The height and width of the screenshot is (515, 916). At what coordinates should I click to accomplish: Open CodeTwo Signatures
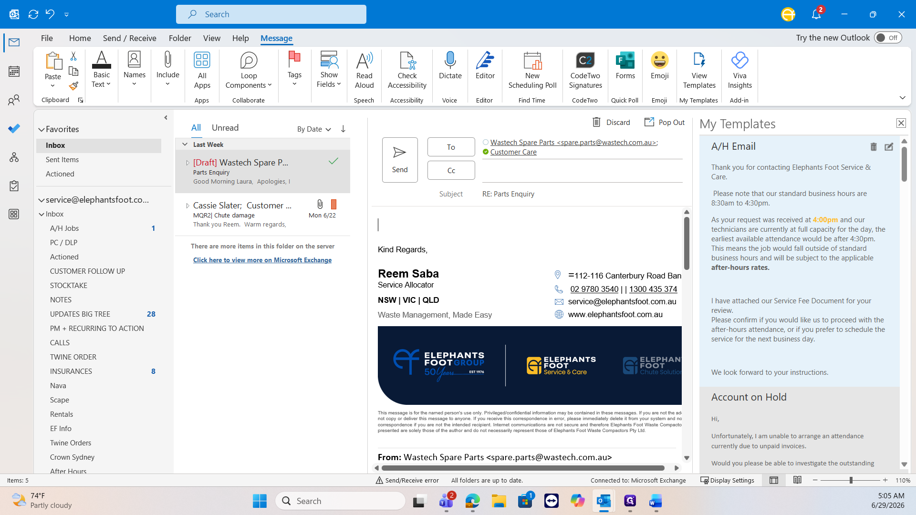point(585,70)
